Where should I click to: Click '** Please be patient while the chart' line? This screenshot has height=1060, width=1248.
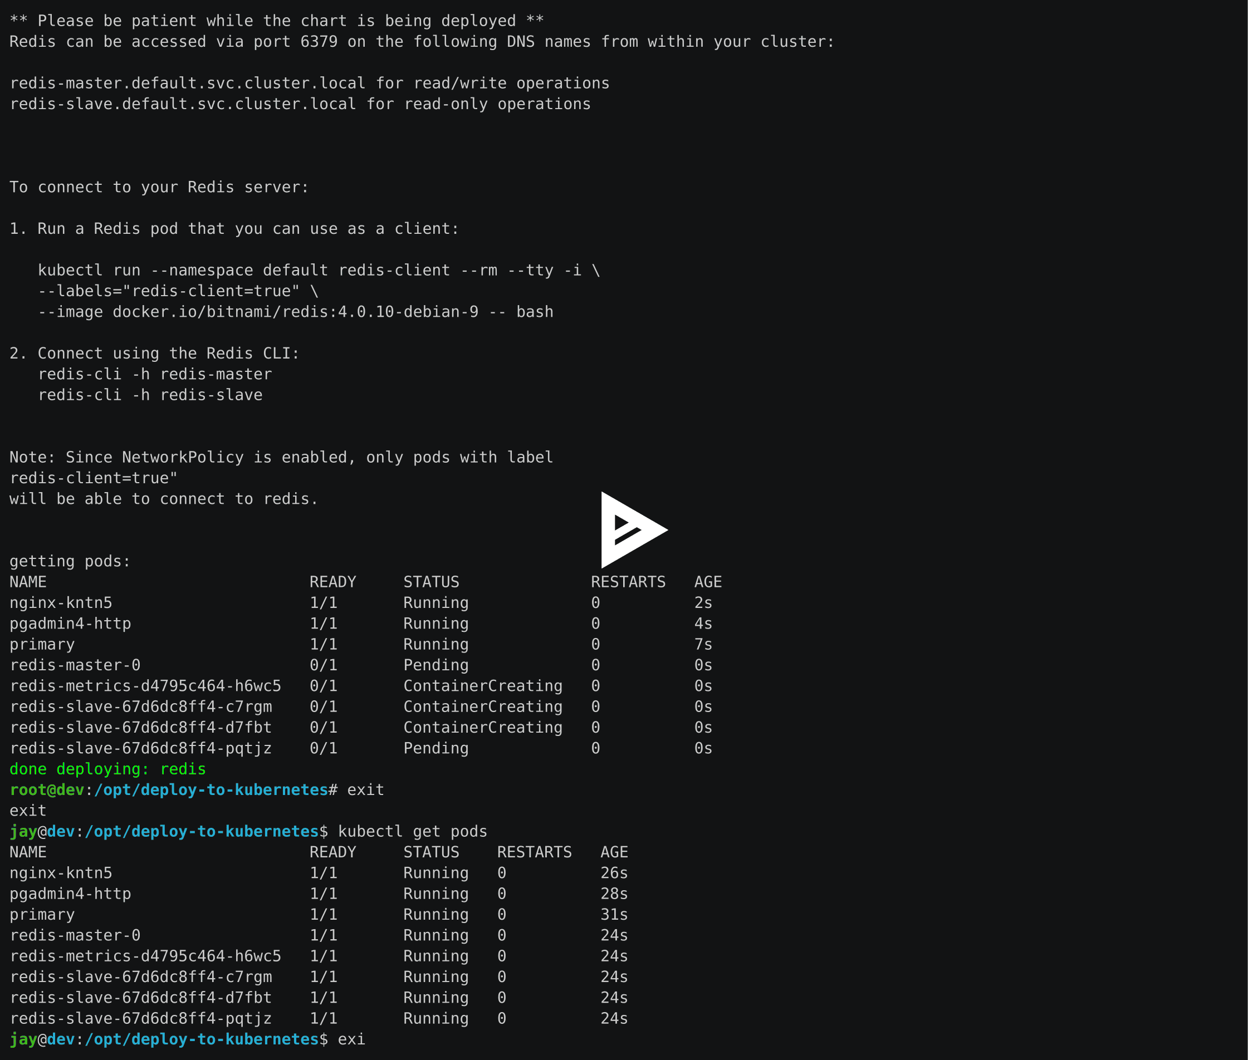(x=277, y=21)
